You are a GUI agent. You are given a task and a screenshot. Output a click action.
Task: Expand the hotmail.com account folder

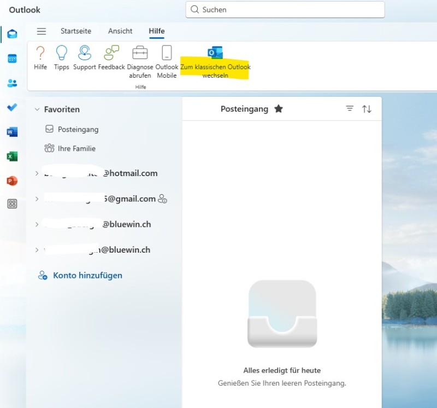click(x=37, y=173)
